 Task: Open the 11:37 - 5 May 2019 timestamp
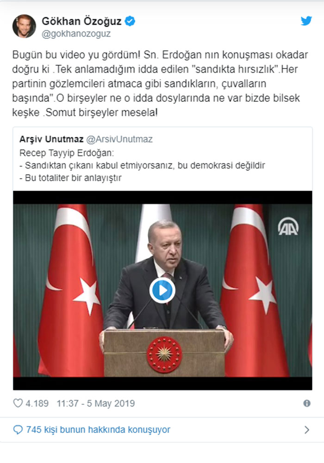[96, 403]
